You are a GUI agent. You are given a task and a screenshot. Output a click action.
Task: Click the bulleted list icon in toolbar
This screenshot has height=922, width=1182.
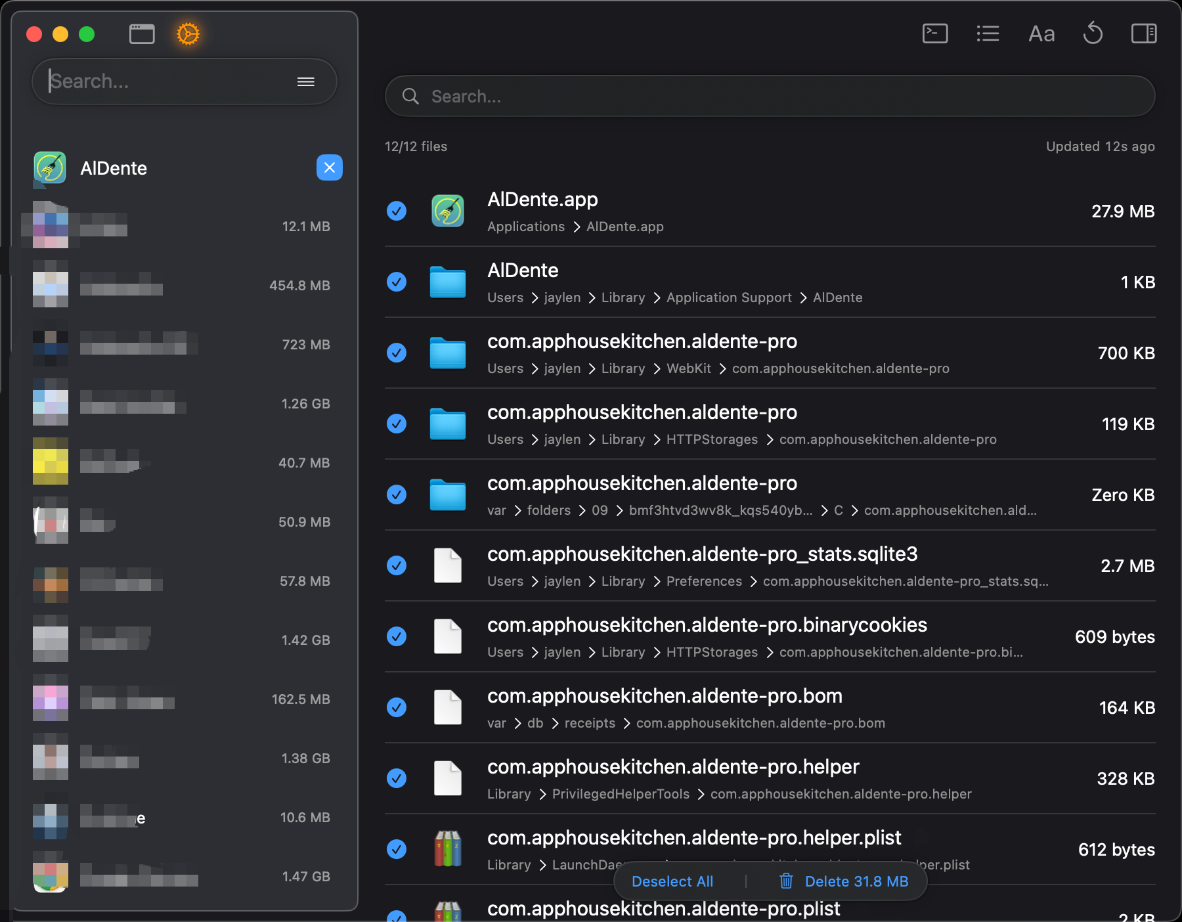point(988,33)
